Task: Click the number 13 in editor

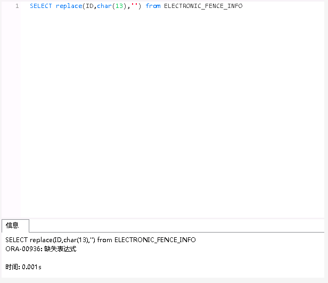Action: [x=119, y=6]
